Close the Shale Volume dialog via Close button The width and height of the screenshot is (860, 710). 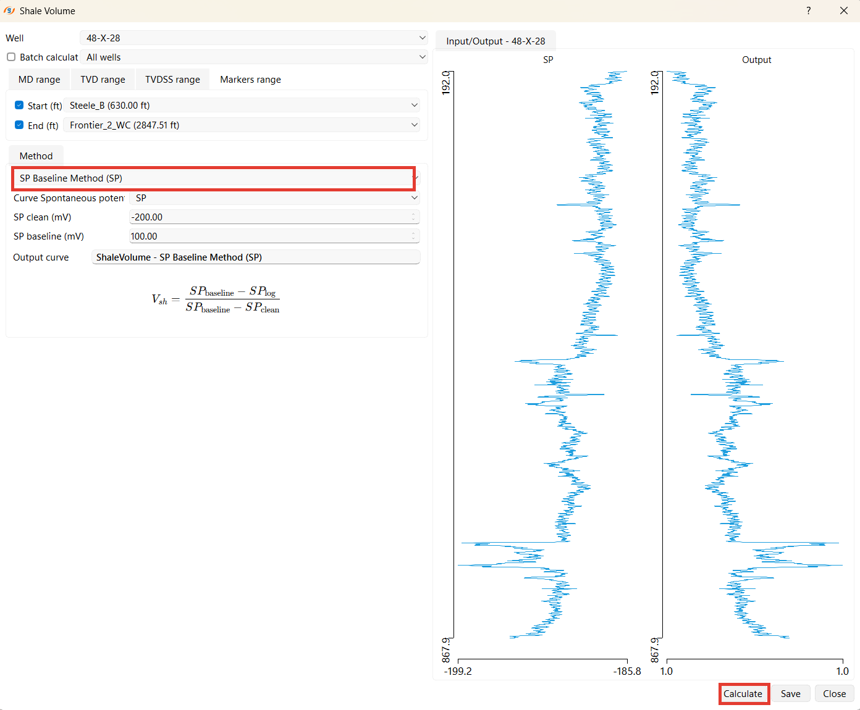click(x=834, y=693)
